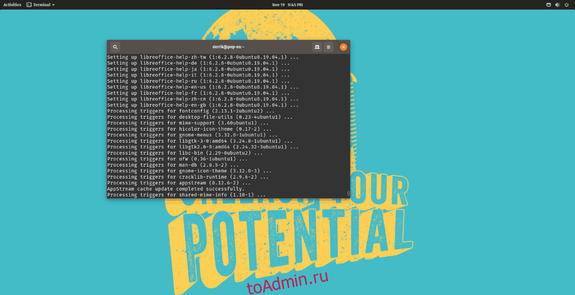Click line 'Processing triggers for man-db'
Image resolution: width=575 pixels, height=295 pixels.
click(173, 165)
